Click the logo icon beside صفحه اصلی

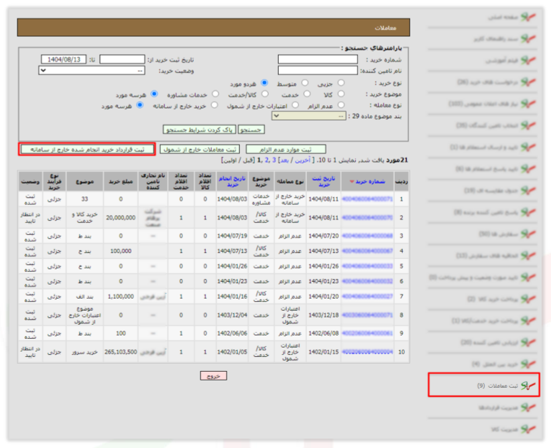(528, 17)
